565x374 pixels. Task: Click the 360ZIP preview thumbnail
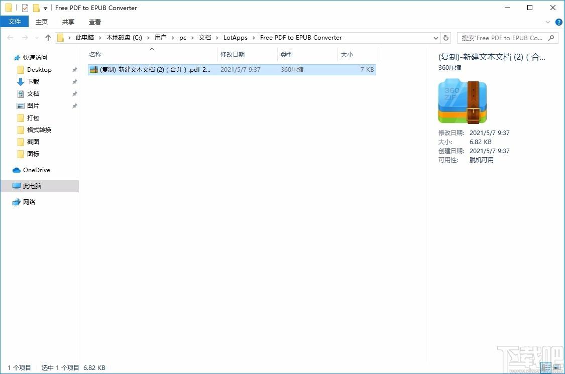click(x=463, y=101)
